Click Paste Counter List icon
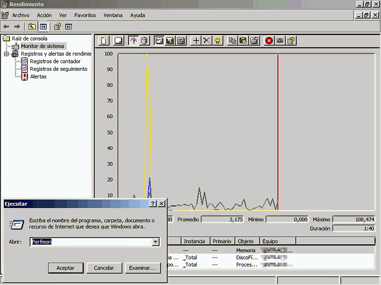Screen dimensions: 381x285 tap(243, 40)
